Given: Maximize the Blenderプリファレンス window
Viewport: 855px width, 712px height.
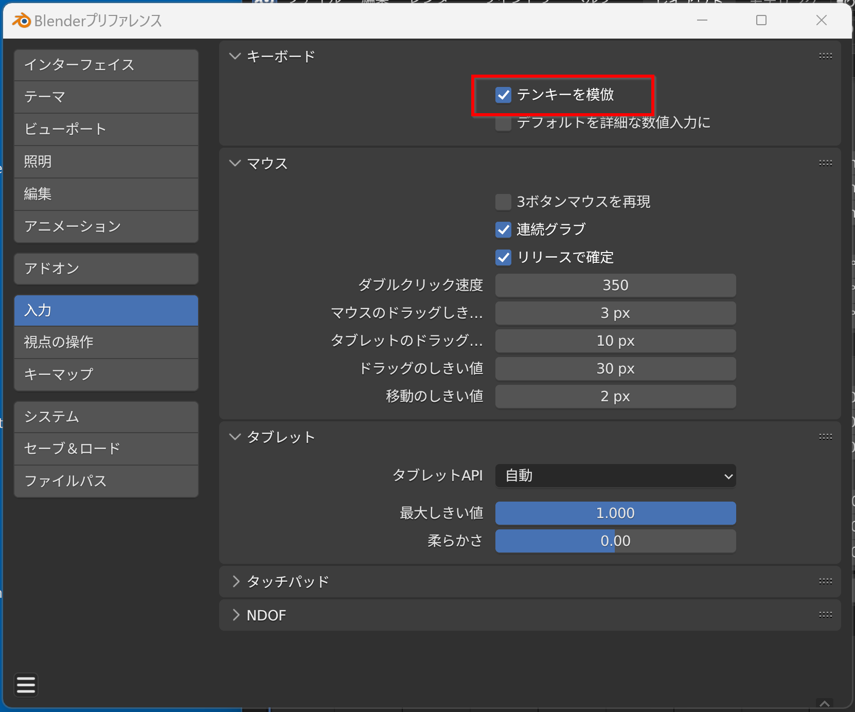Looking at the screenshot, I should [x=761, y=20].
